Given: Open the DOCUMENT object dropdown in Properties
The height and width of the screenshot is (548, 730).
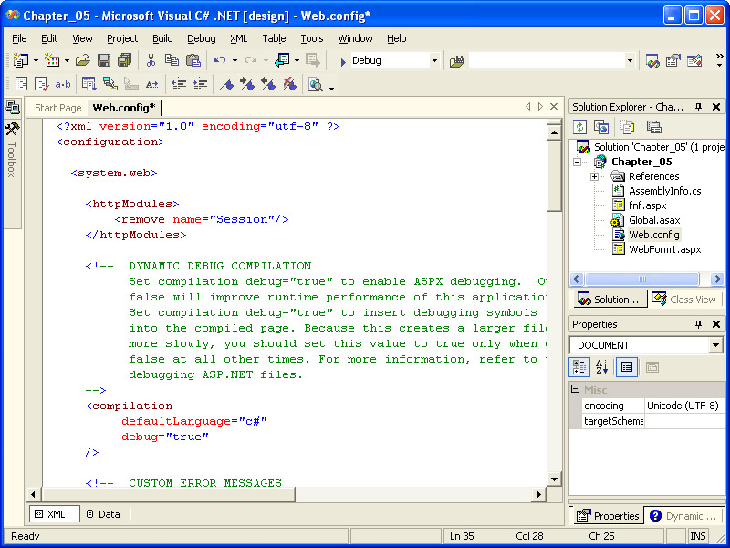Looking at the screenshot, I should 714,345.
